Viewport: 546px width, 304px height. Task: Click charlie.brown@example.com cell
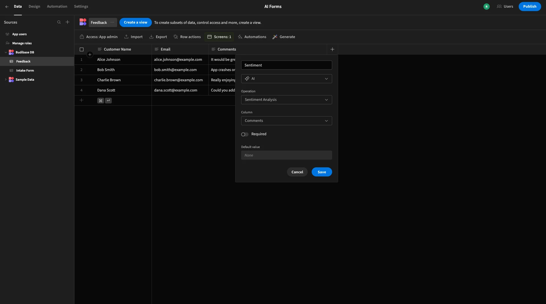(180, 80)
